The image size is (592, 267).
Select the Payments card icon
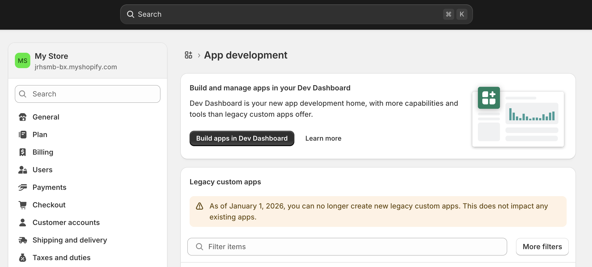(23, 187)
